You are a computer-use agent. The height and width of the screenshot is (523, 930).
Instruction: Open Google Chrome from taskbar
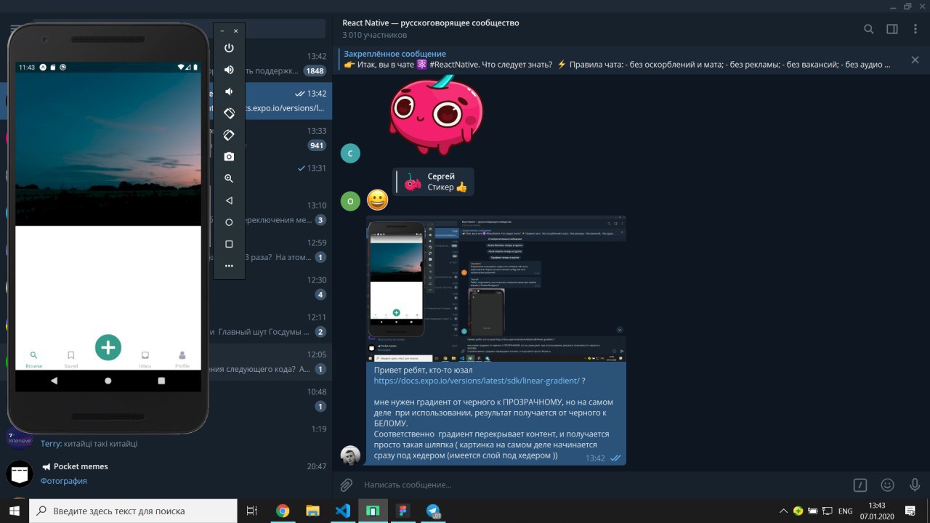click(x=283, y=511)
